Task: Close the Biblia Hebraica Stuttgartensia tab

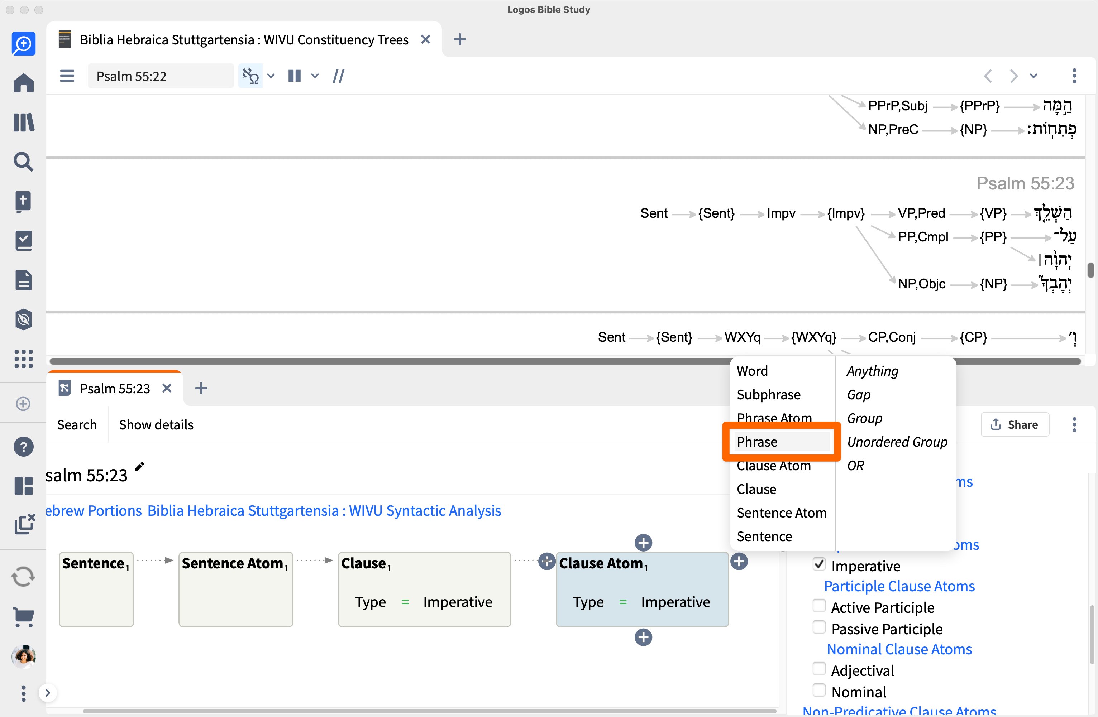Action: tap(425, 40)
